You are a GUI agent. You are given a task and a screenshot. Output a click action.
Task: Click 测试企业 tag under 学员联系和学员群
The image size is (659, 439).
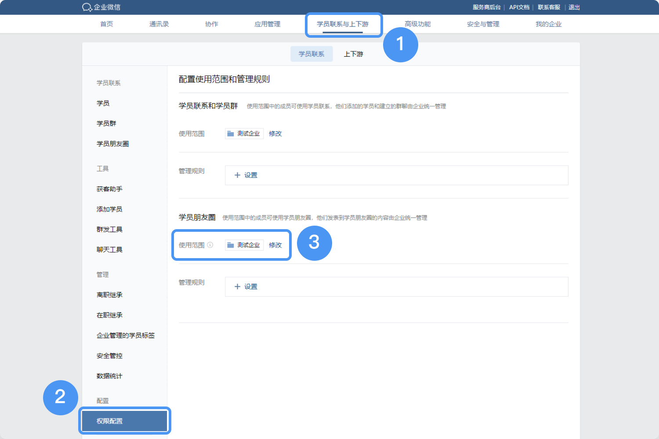pos(244,134)
